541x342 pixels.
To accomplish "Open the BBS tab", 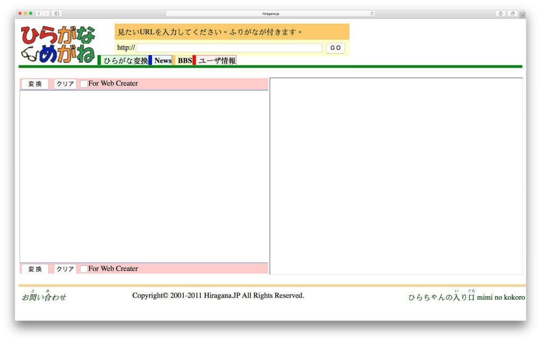I will click(x=184, y=61).
